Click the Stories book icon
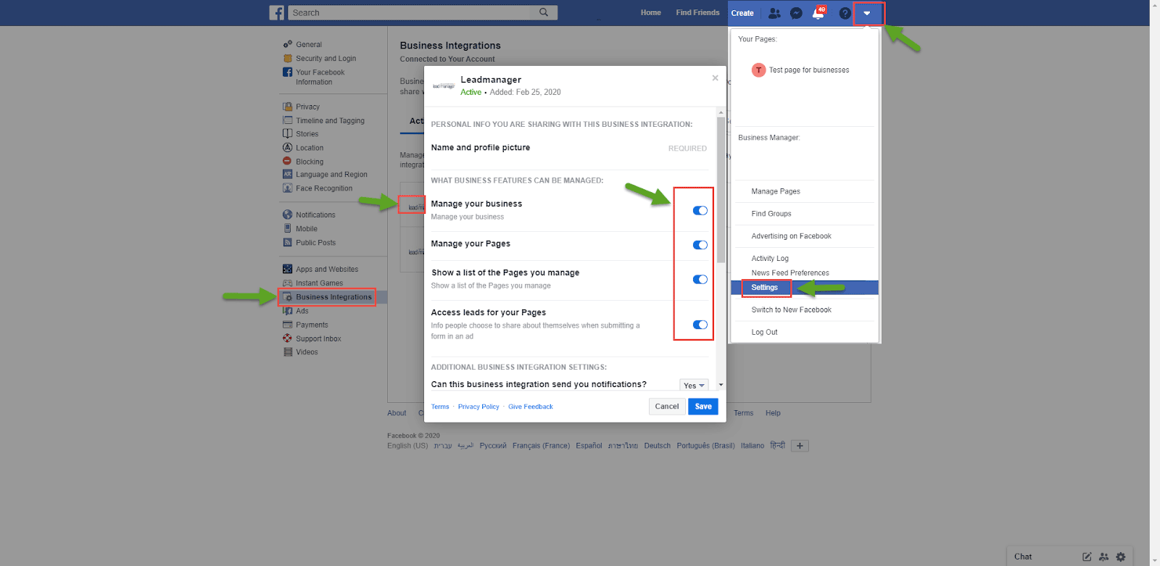 coord(287,133)
